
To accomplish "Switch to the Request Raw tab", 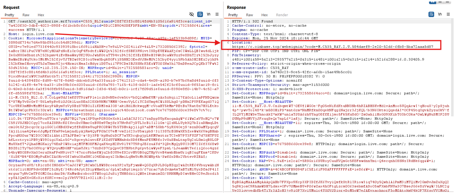I will tap(26, 15).
